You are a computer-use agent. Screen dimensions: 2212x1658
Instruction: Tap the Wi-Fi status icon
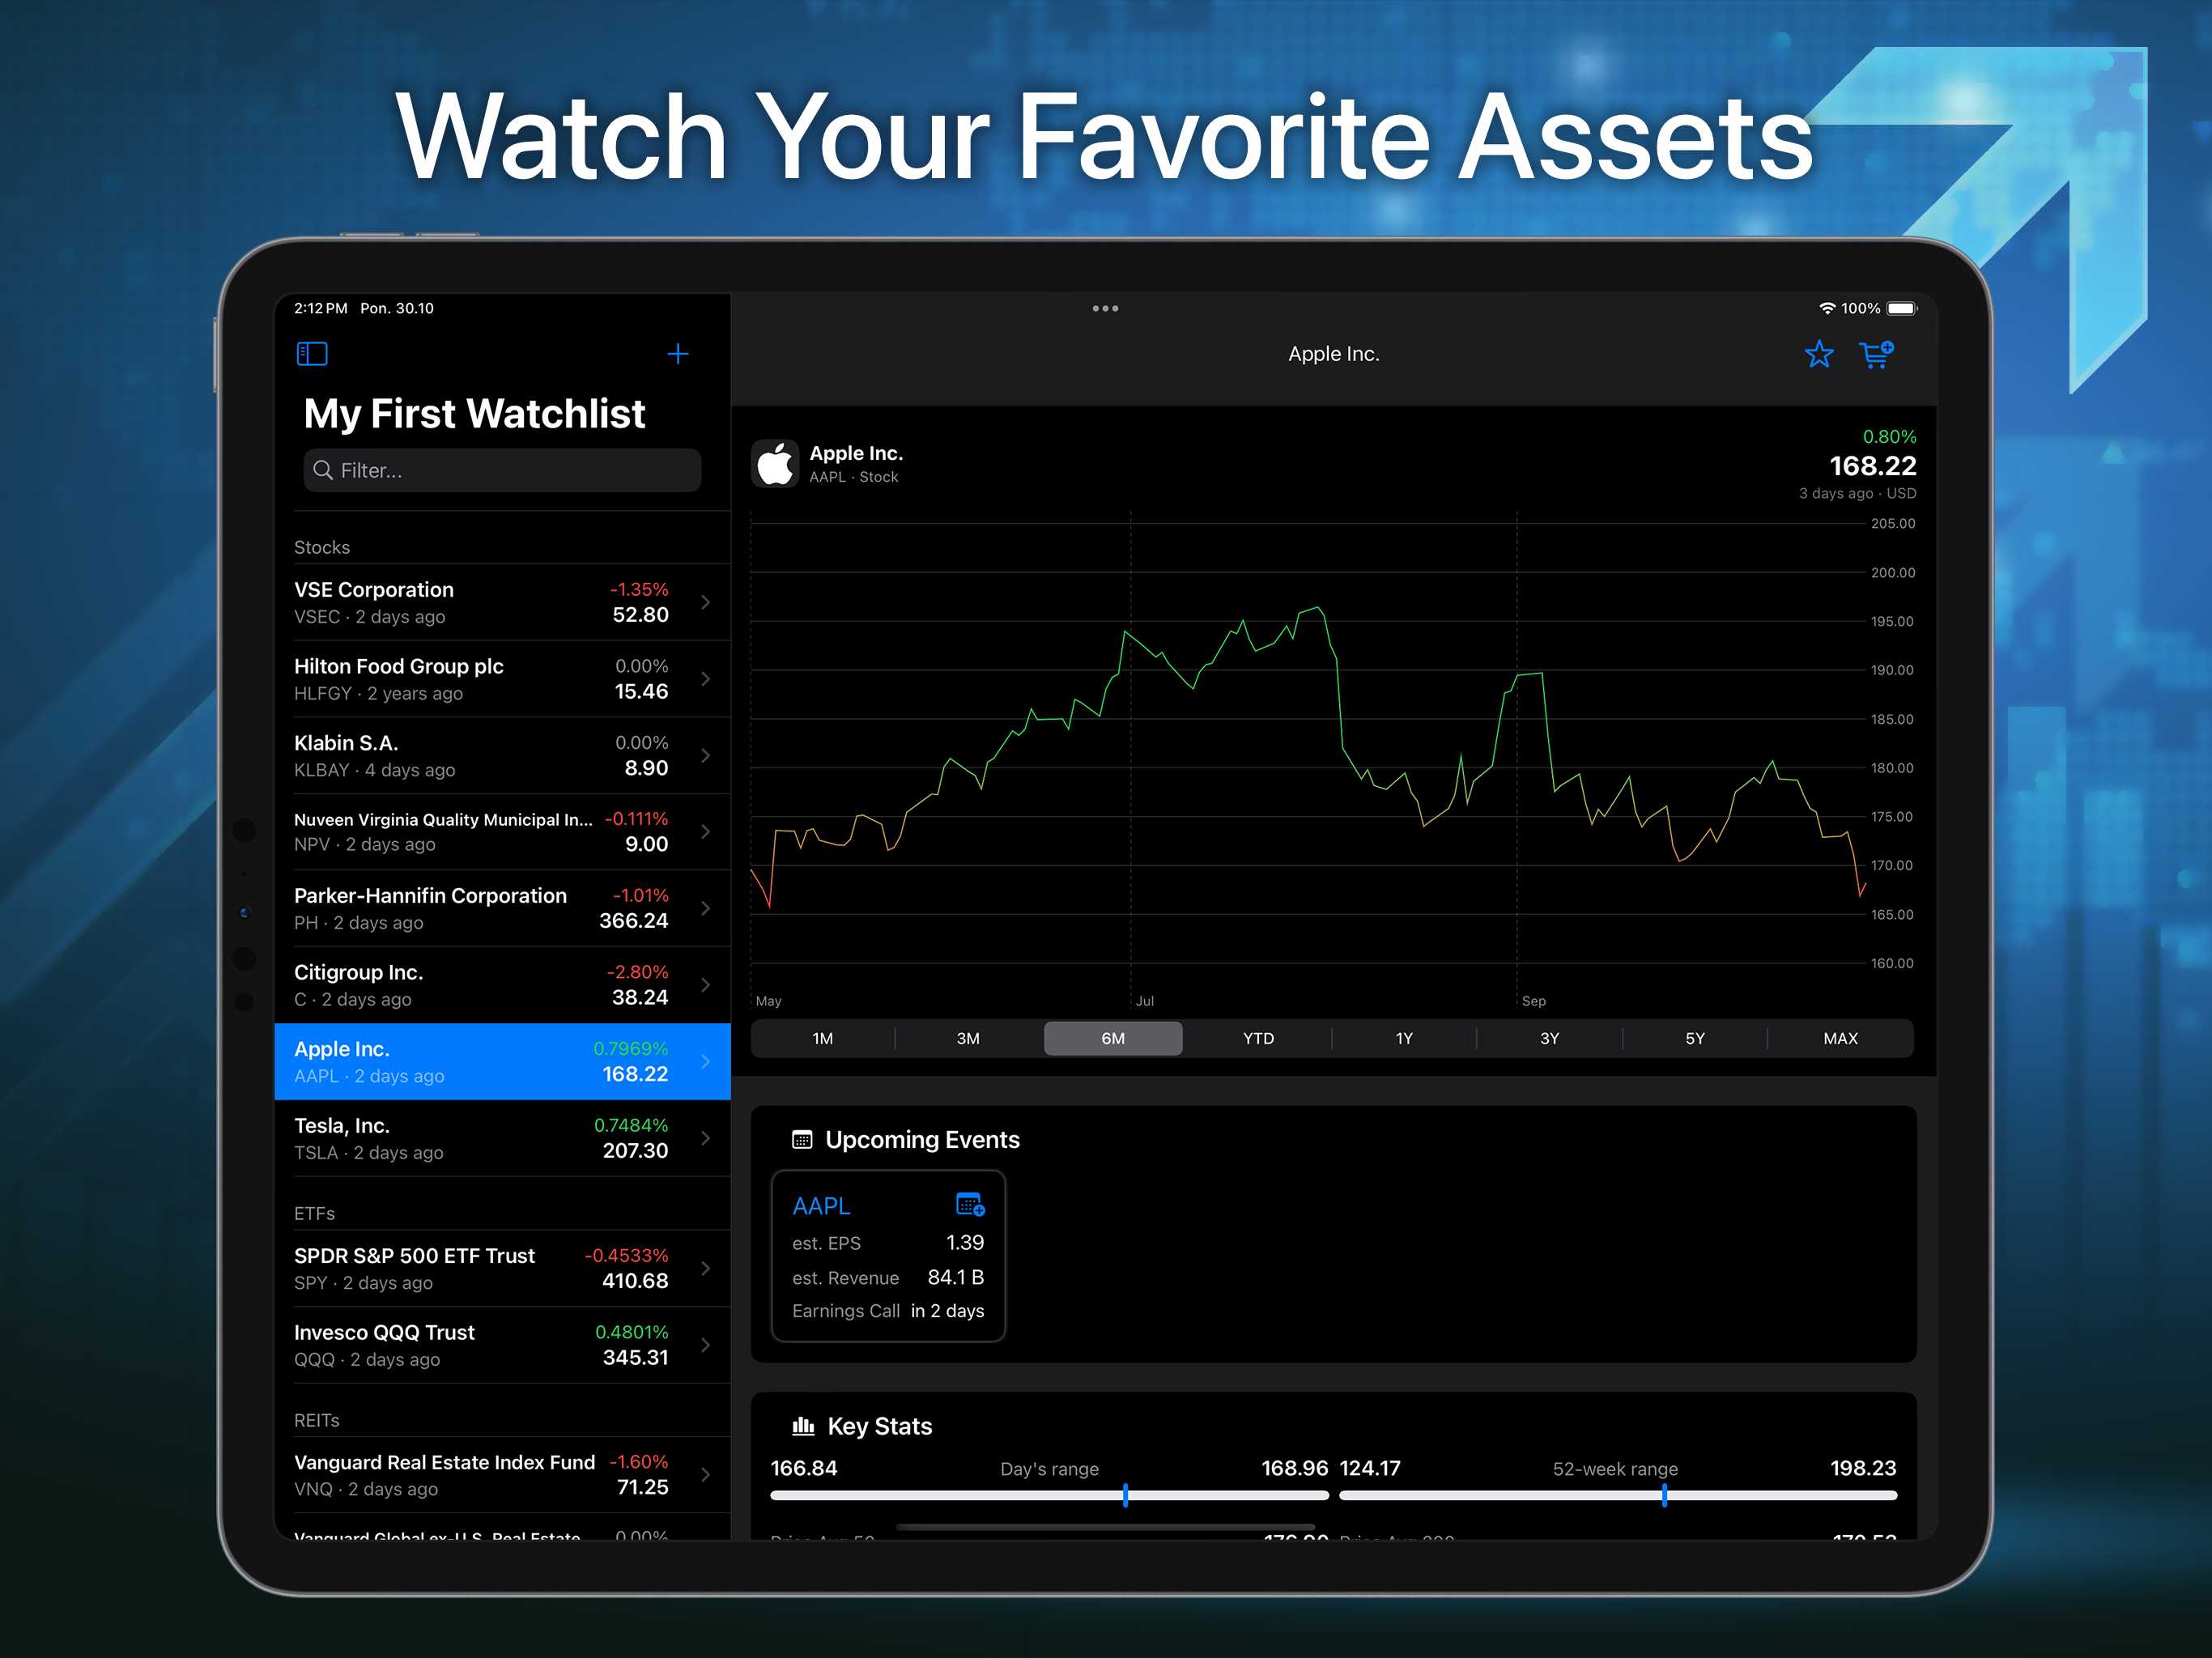1827,308
